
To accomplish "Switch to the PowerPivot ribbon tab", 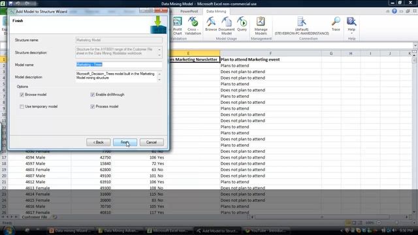I will coord(189,11).
